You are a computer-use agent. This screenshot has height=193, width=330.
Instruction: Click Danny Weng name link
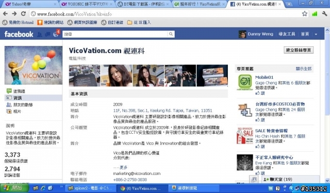click(260, 34)
